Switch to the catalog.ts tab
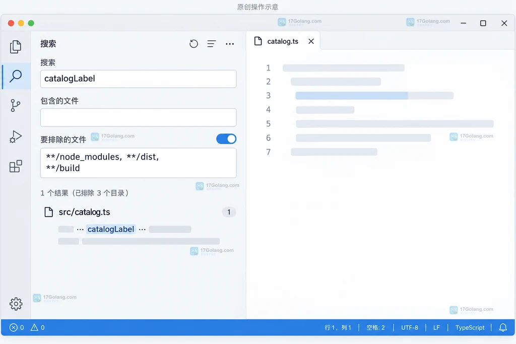This screenshot has height=344, width=516. point(283,41)
